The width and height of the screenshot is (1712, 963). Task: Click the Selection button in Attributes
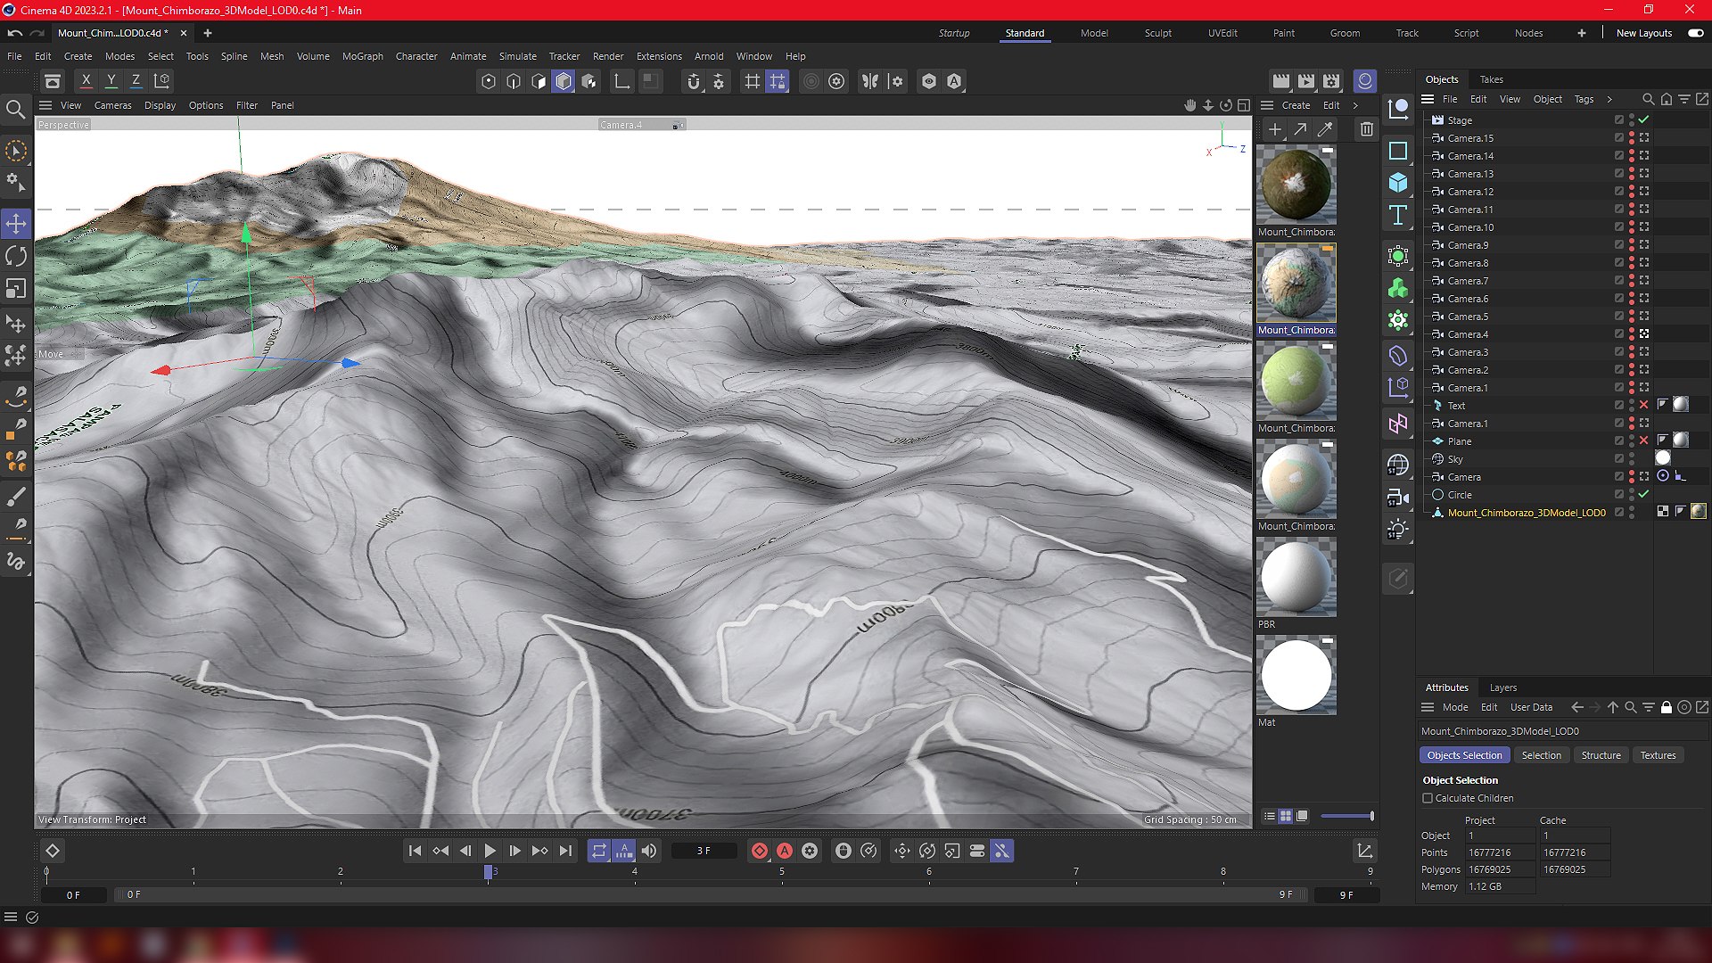(x=1542, y=755)
